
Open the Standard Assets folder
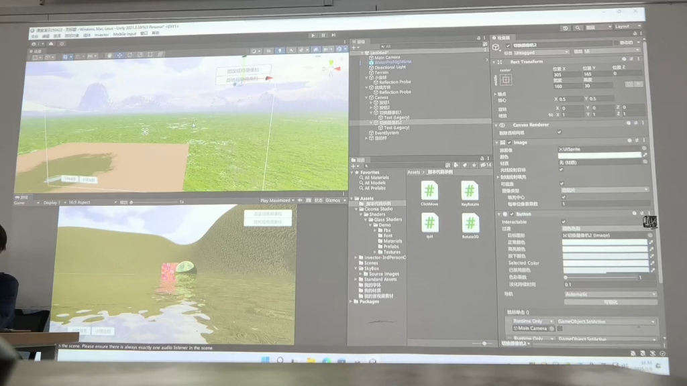380,279
